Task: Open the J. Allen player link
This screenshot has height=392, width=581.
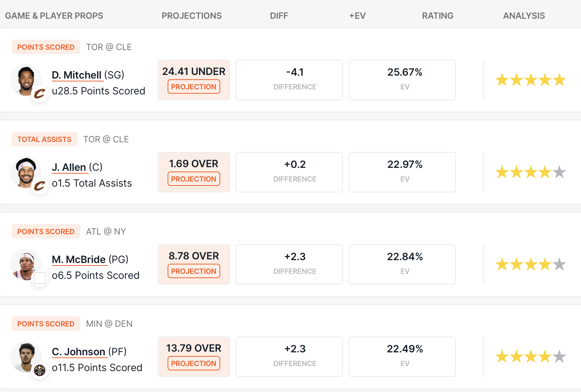Action: click(x=69, y=167)
